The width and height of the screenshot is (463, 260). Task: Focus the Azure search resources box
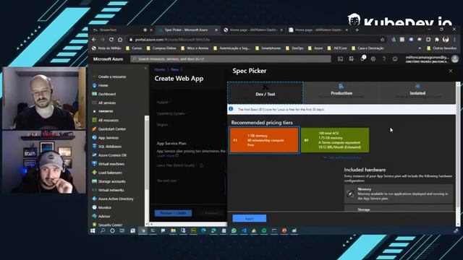coord(231,59)
